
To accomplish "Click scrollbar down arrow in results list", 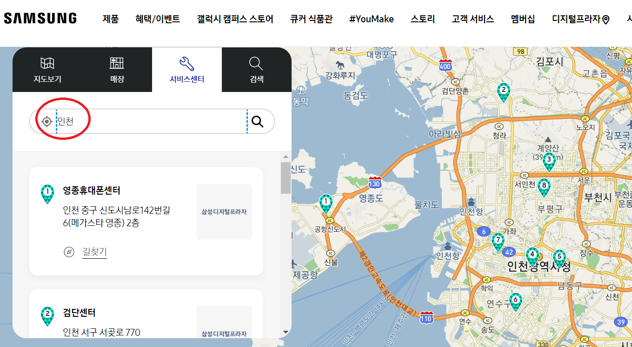I will [286, 332].
